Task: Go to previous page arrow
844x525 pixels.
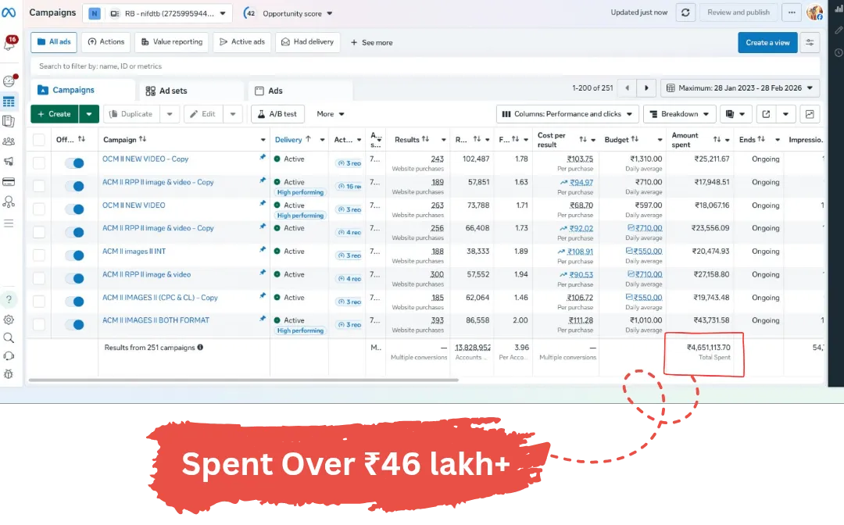Action: 627,87
